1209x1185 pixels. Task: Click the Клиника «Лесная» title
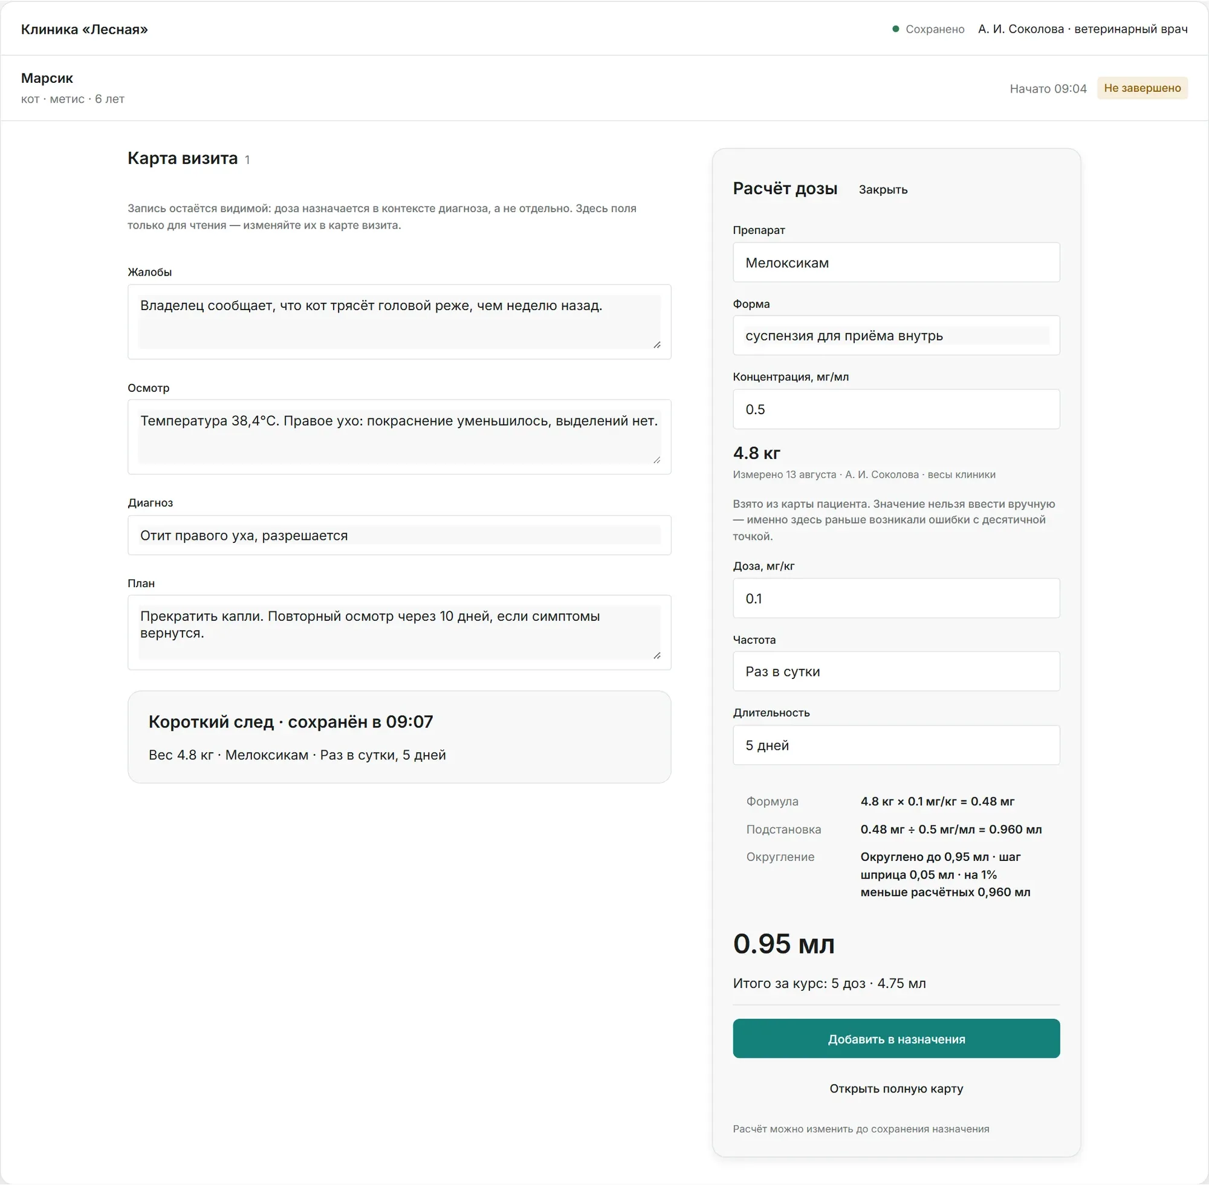pos(85,29)
